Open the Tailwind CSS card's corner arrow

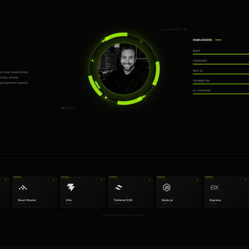(149, 180)
